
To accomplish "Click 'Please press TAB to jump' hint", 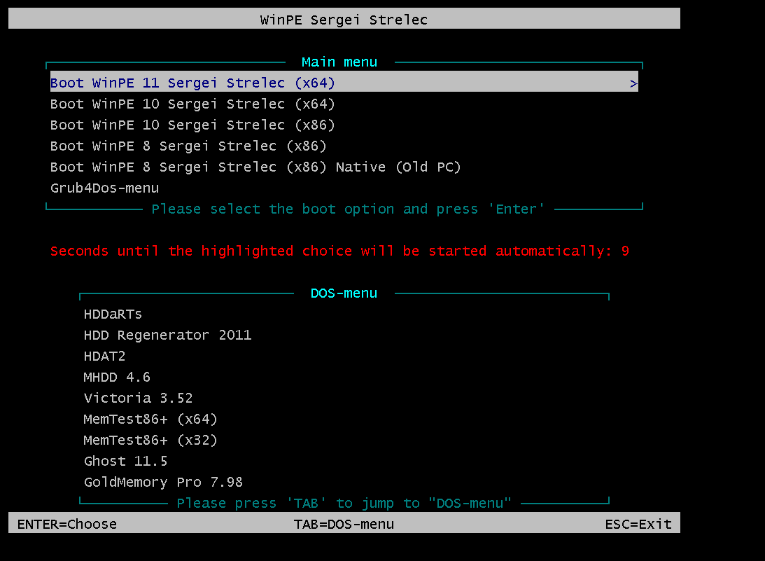I will tap(344, 503).
